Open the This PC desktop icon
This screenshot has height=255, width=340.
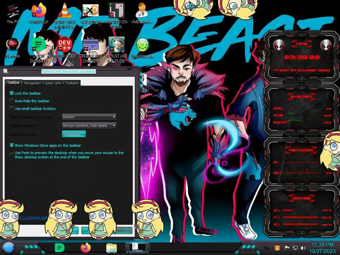(x=13, y=13)
